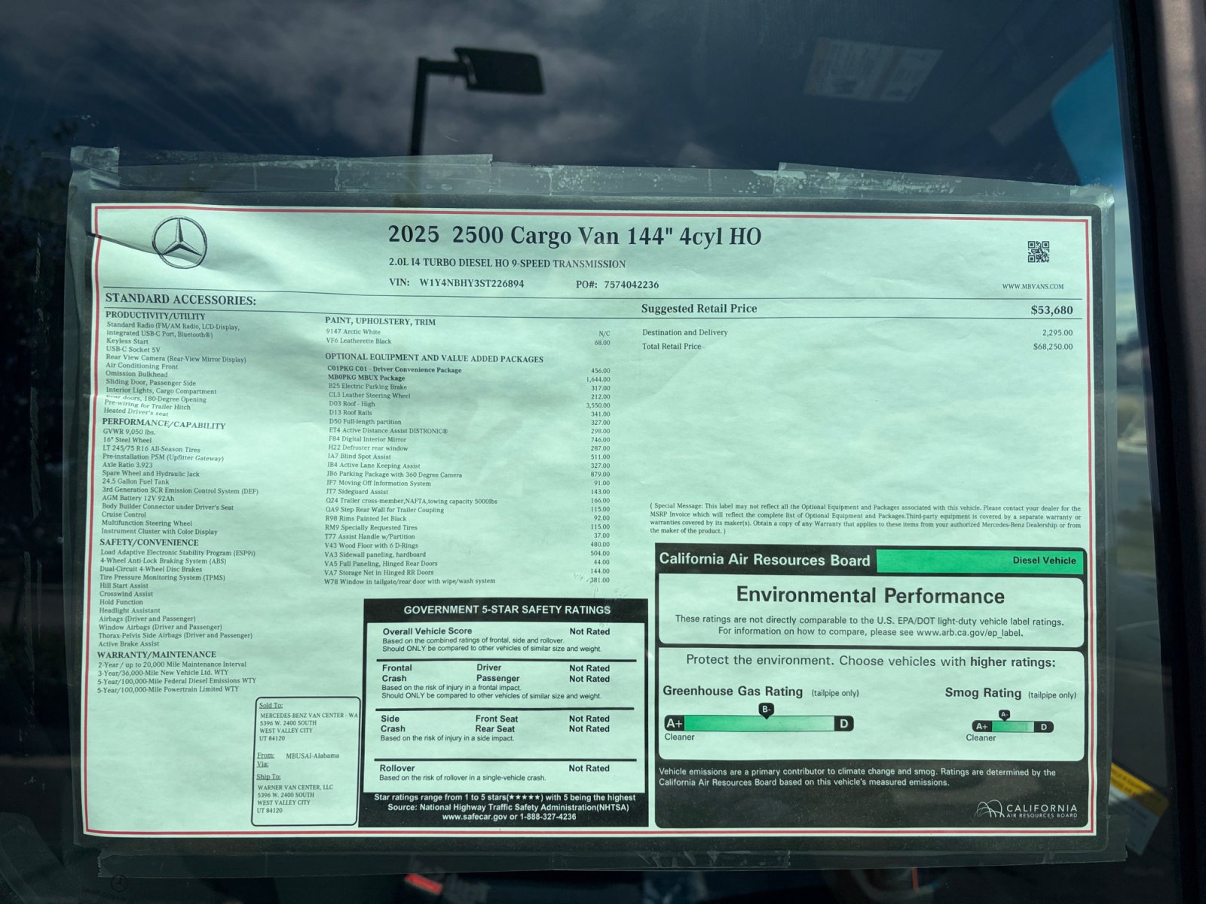The image size is (1206, 904).
Task: Click the Rollover 'Not Rated' value
Action: 589,768
